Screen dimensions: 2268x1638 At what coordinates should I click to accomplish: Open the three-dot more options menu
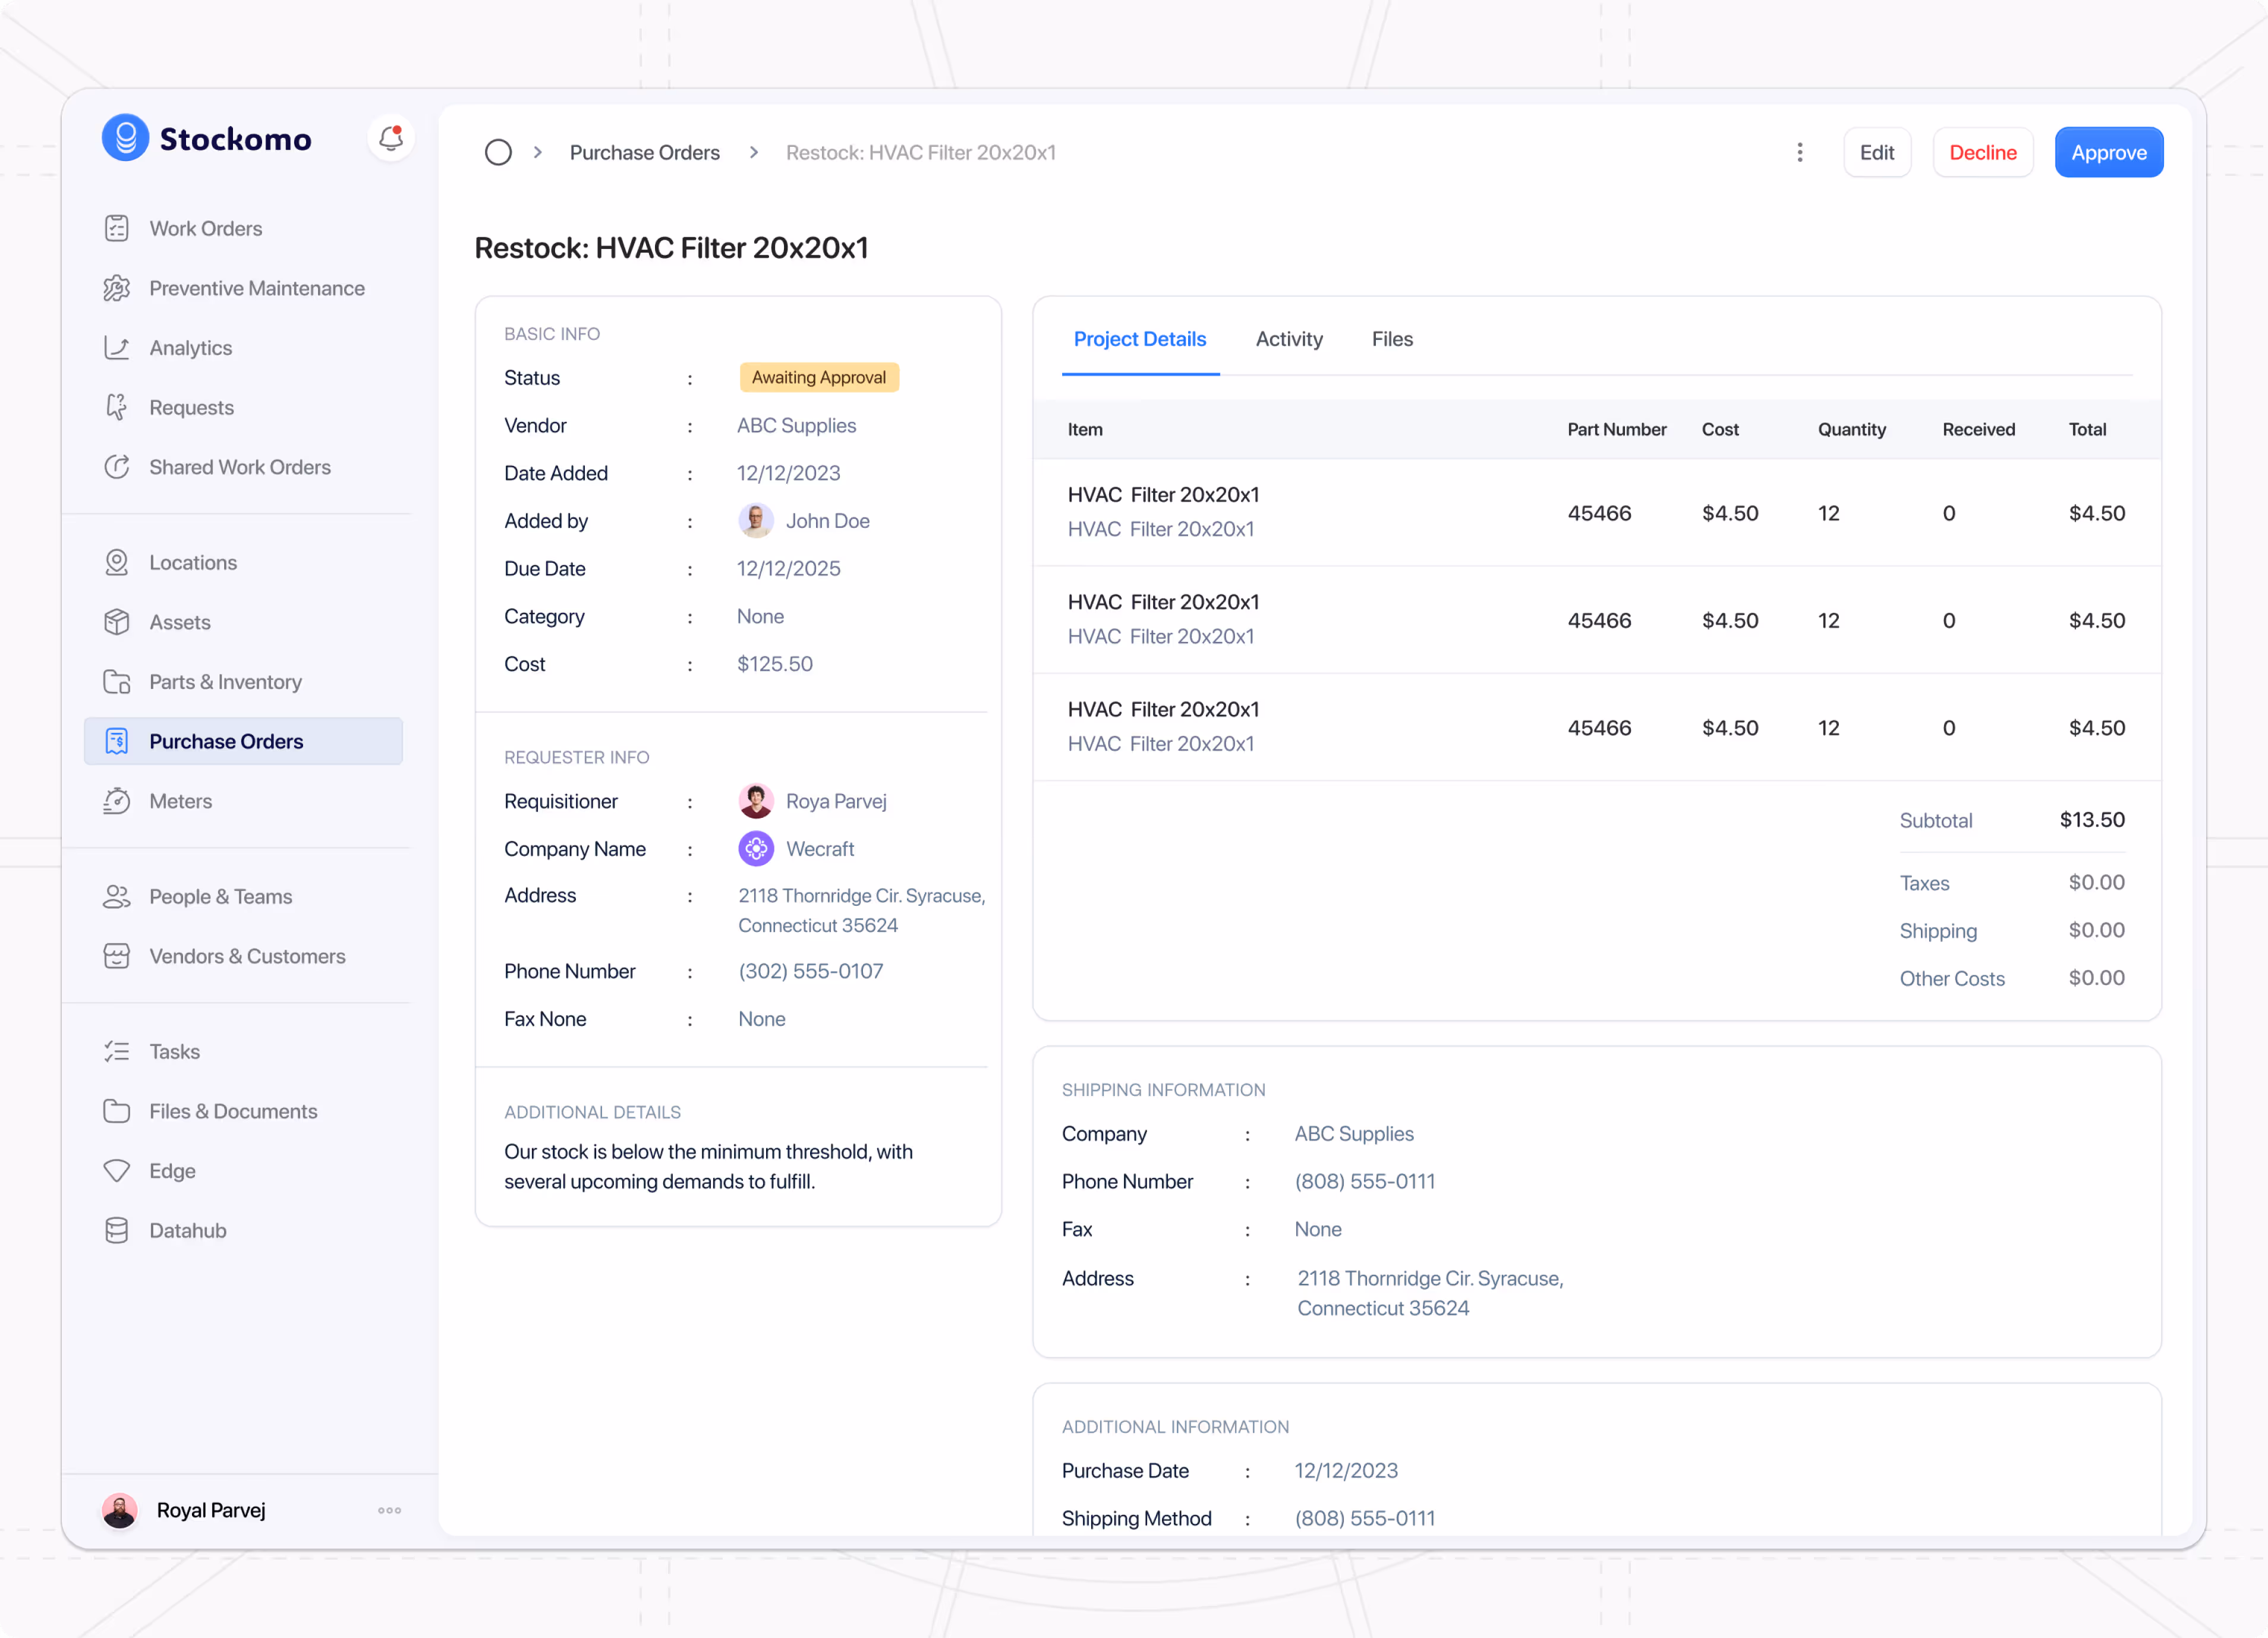[1799, 152]
